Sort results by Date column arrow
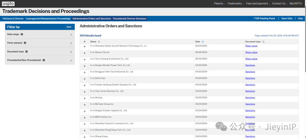 point(203,42)
